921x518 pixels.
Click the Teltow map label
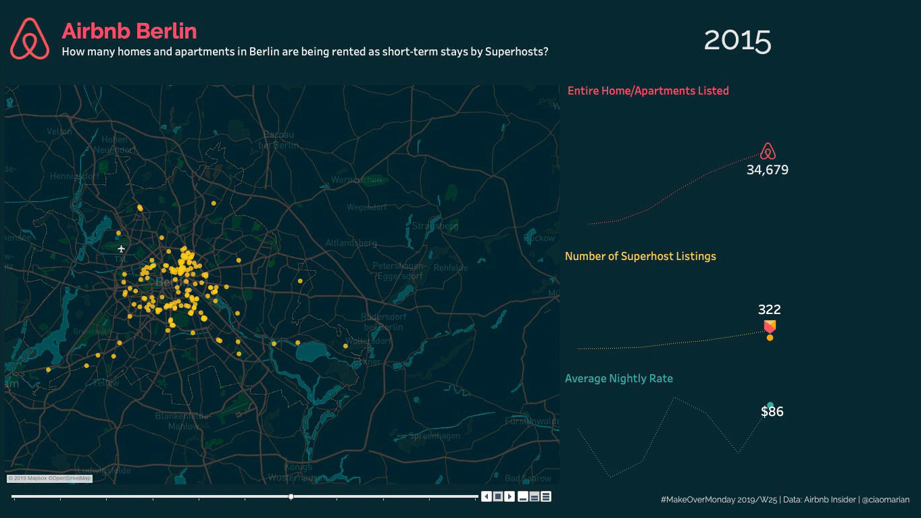[x=106, y=382]
